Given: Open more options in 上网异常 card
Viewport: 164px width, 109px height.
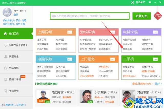Looking at the screenshot, I should coord(70,32).
